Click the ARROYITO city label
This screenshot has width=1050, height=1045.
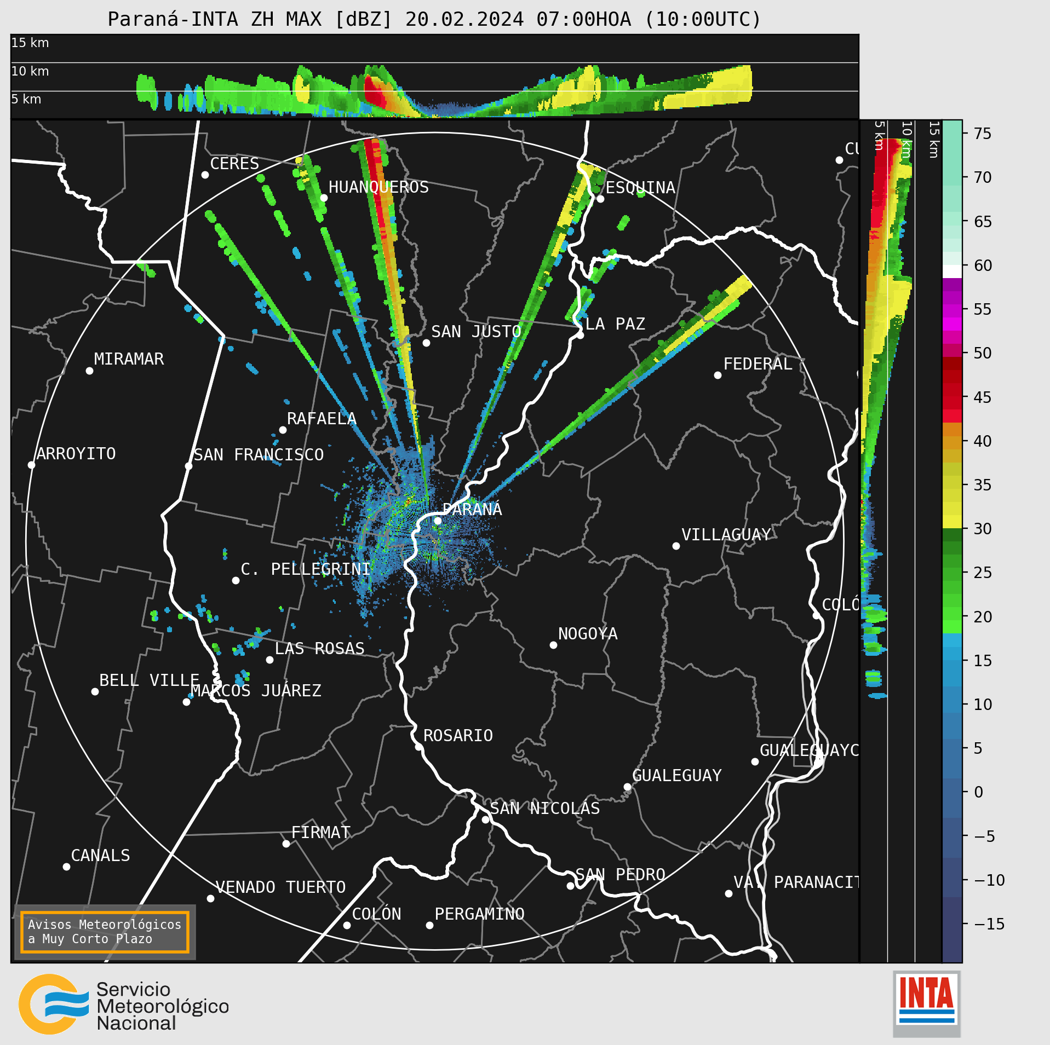76,454
